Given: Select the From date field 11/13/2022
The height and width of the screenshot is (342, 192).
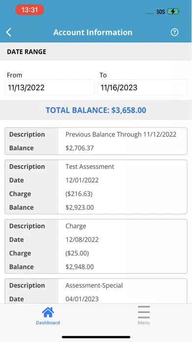Looking at the screenshot, I should (x=49, y=87).
